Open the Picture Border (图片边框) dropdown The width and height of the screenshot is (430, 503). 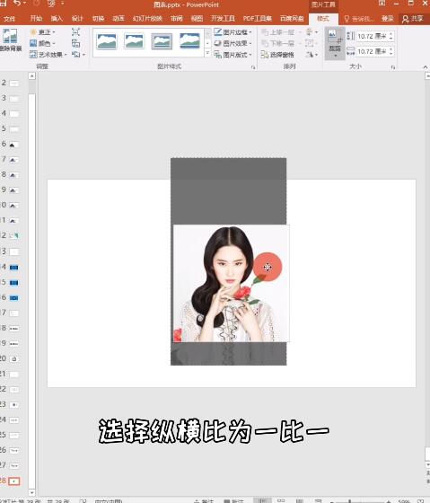pos(233,32)
